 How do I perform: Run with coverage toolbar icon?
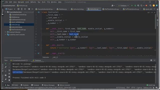(138, 5)
